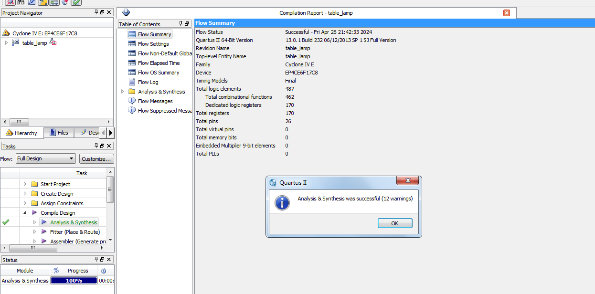The width and height of the screenshot is (595, 294).
Task: Click the clock column header icon in Status
Action: (104, 271)
